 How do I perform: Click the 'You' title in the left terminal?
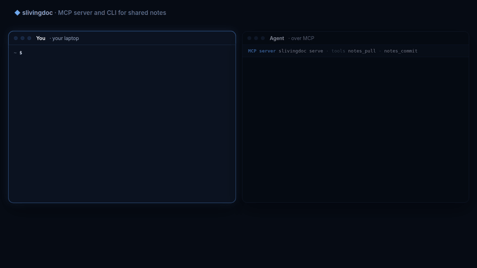click(41, 38)
